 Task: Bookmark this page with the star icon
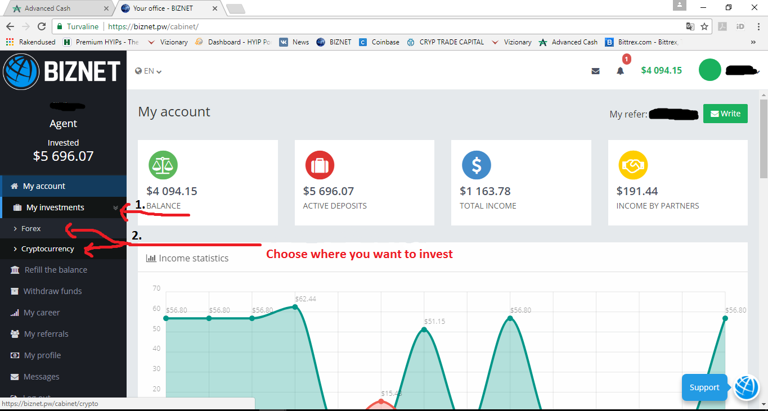point(704,26)
